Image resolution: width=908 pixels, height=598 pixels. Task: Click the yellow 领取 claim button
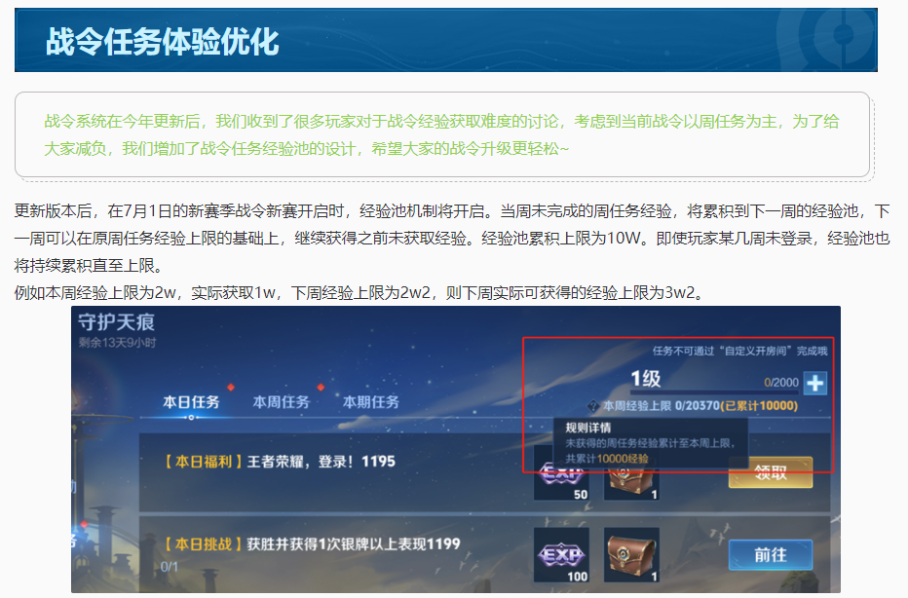tap(771, 472)
